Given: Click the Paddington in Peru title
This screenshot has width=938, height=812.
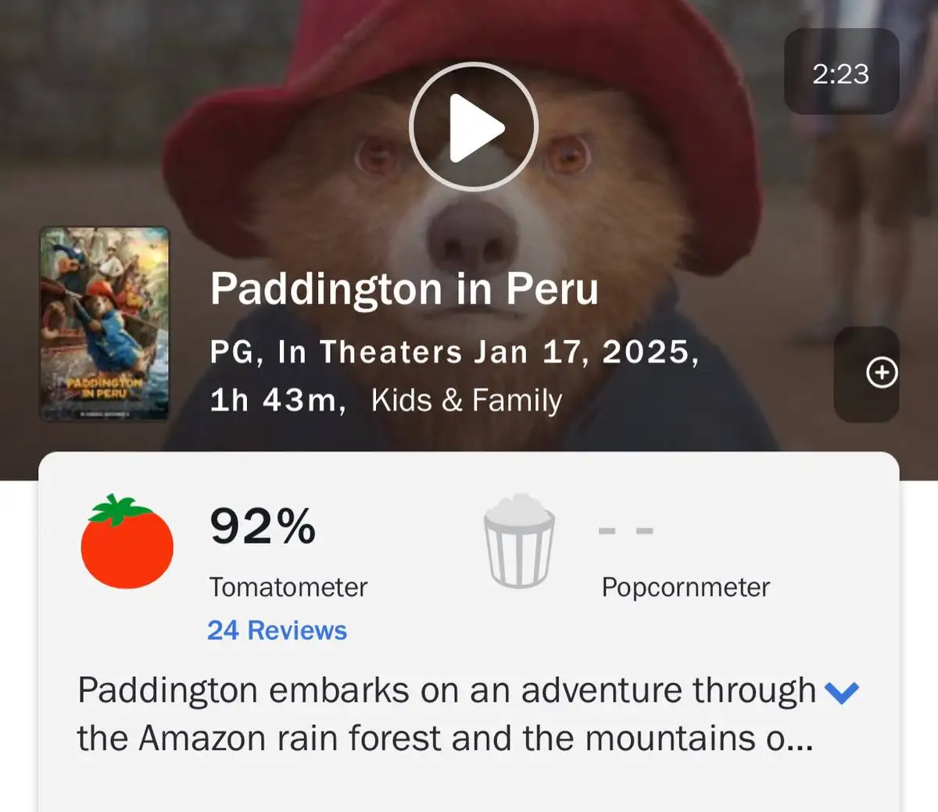Looking at the screenshot, I should click(405, 289).
